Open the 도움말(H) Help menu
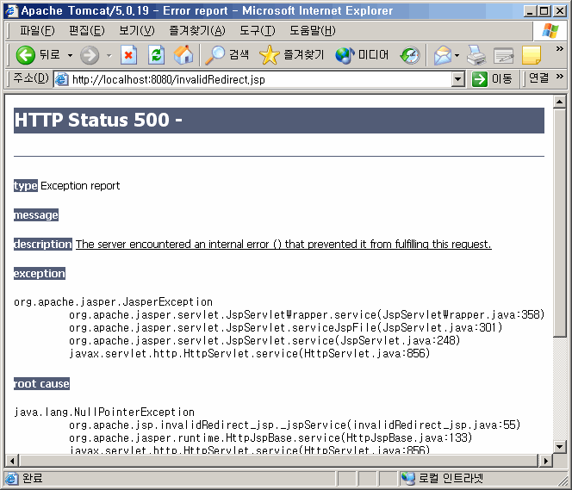Screen dimensions: 572x490 [312, 31]
